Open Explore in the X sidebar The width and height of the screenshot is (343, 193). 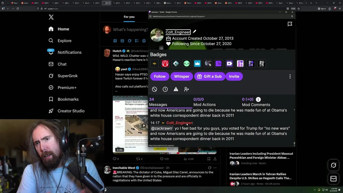coord(60,41)
